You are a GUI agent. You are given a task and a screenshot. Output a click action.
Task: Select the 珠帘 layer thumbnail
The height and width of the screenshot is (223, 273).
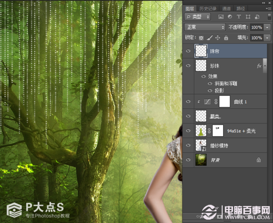pos(201,51)
